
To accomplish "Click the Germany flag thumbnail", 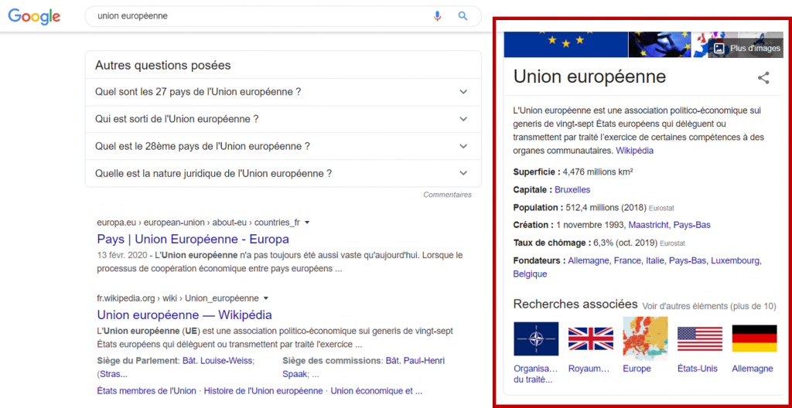I will point(754,338).
